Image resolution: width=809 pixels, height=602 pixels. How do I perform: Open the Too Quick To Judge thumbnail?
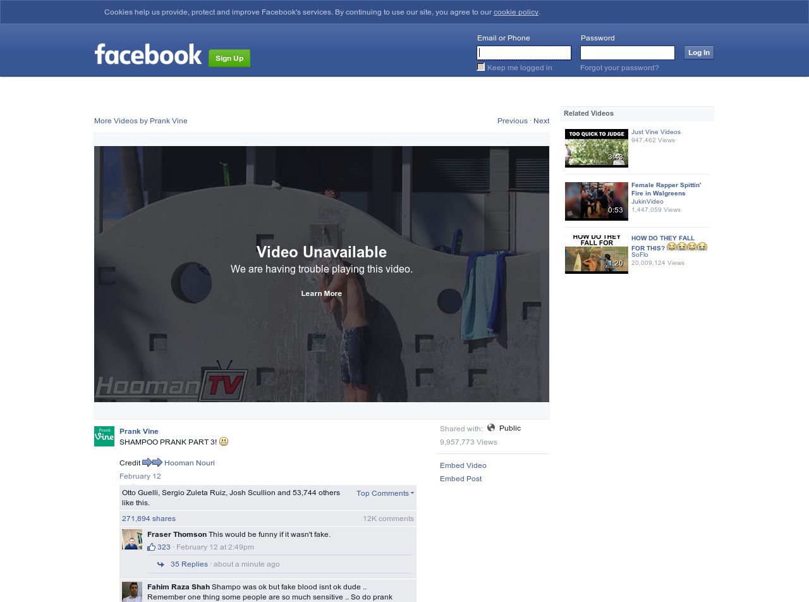pos(597,148)
